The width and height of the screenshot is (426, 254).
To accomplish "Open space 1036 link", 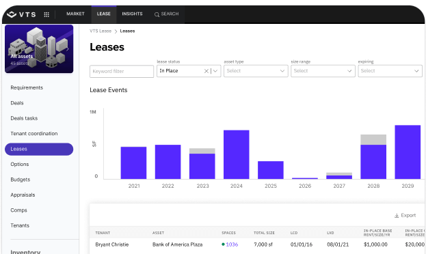I will pyautogui.click(x=232, y=244).
